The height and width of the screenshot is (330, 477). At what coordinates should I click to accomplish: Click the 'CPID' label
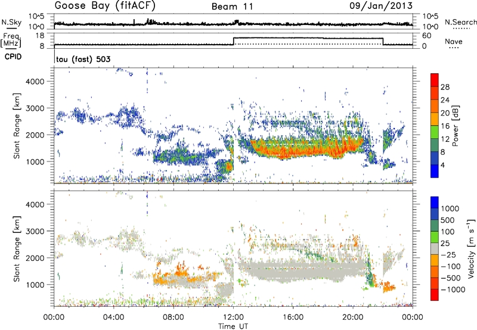tap(13, 57)
